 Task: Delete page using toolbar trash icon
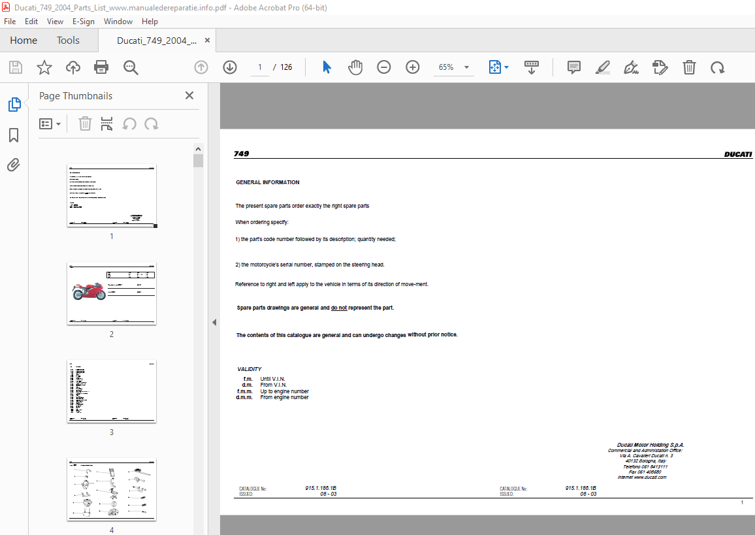pyautogui.click(x=689, y=67)
